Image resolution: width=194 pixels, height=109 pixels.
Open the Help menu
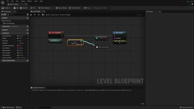tap(41, 1)
